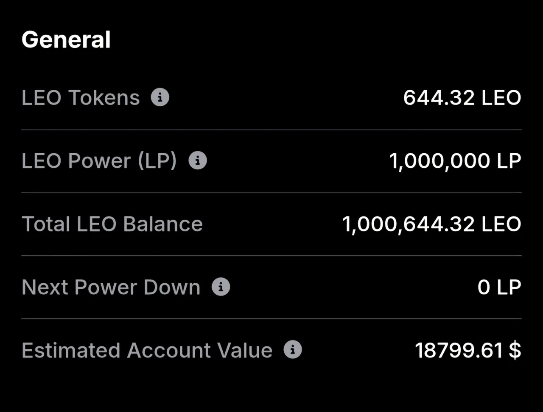The width and height of the screenshot is (543, 412).
Task: Select the Total LEO Balance label
Action: (112, 224)
